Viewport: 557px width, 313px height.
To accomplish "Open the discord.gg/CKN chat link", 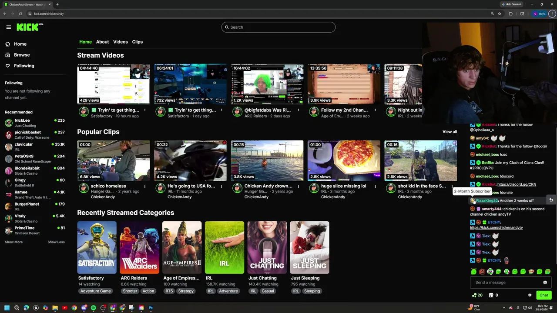I will [x=517, y=184].
